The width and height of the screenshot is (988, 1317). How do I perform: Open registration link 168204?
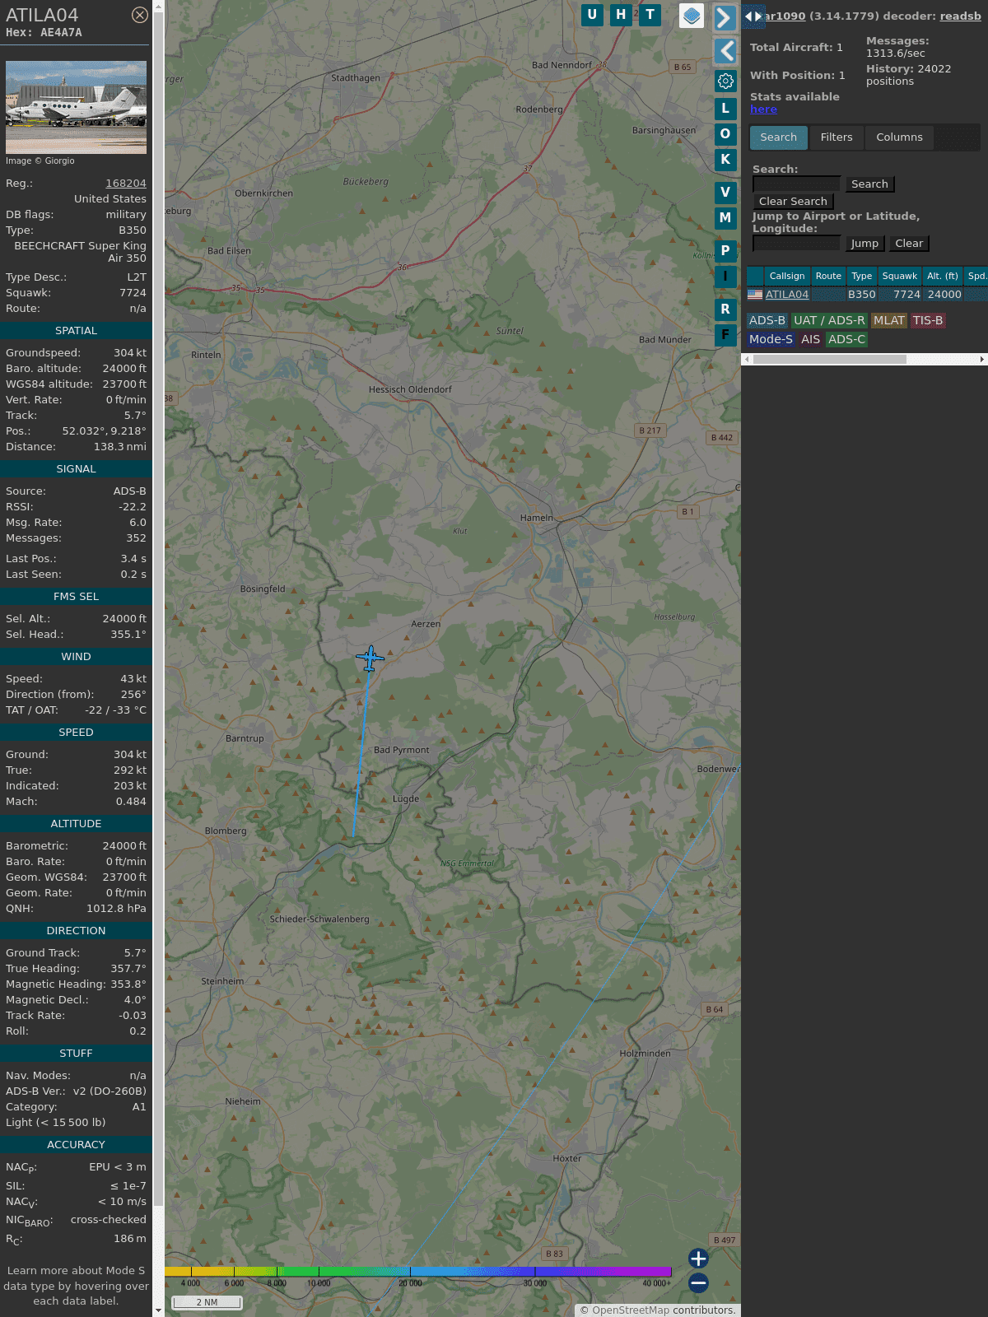pyautogui.click(x=126, y=184)
